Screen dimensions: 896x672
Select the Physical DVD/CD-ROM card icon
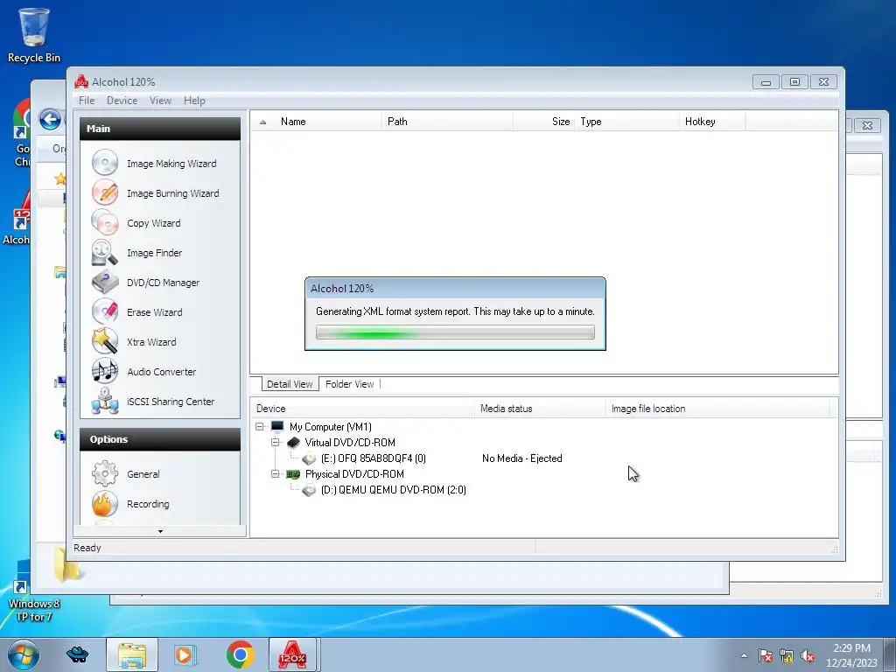coord(293,473)
